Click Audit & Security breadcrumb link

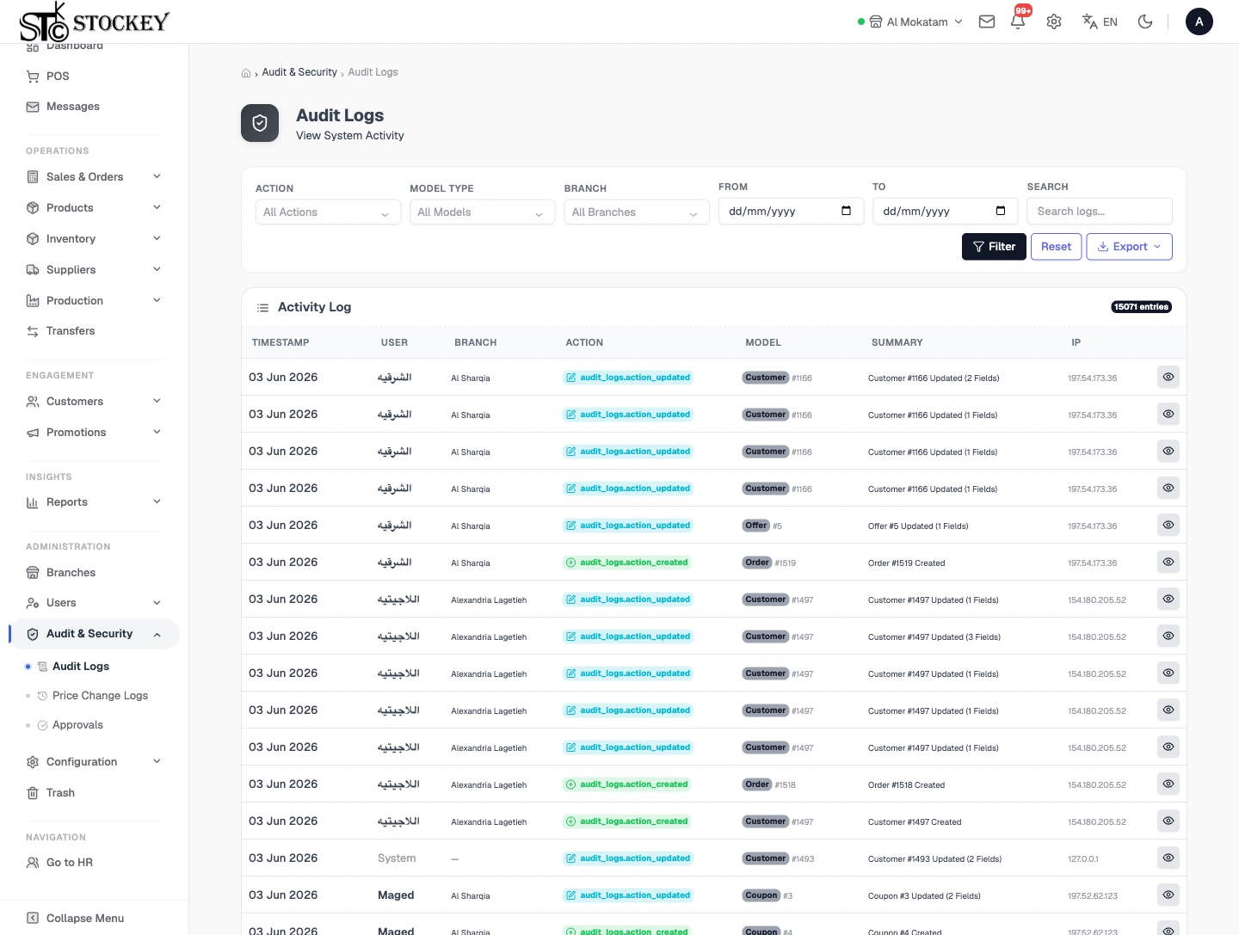pyautogui.click(x=299, y=72)
